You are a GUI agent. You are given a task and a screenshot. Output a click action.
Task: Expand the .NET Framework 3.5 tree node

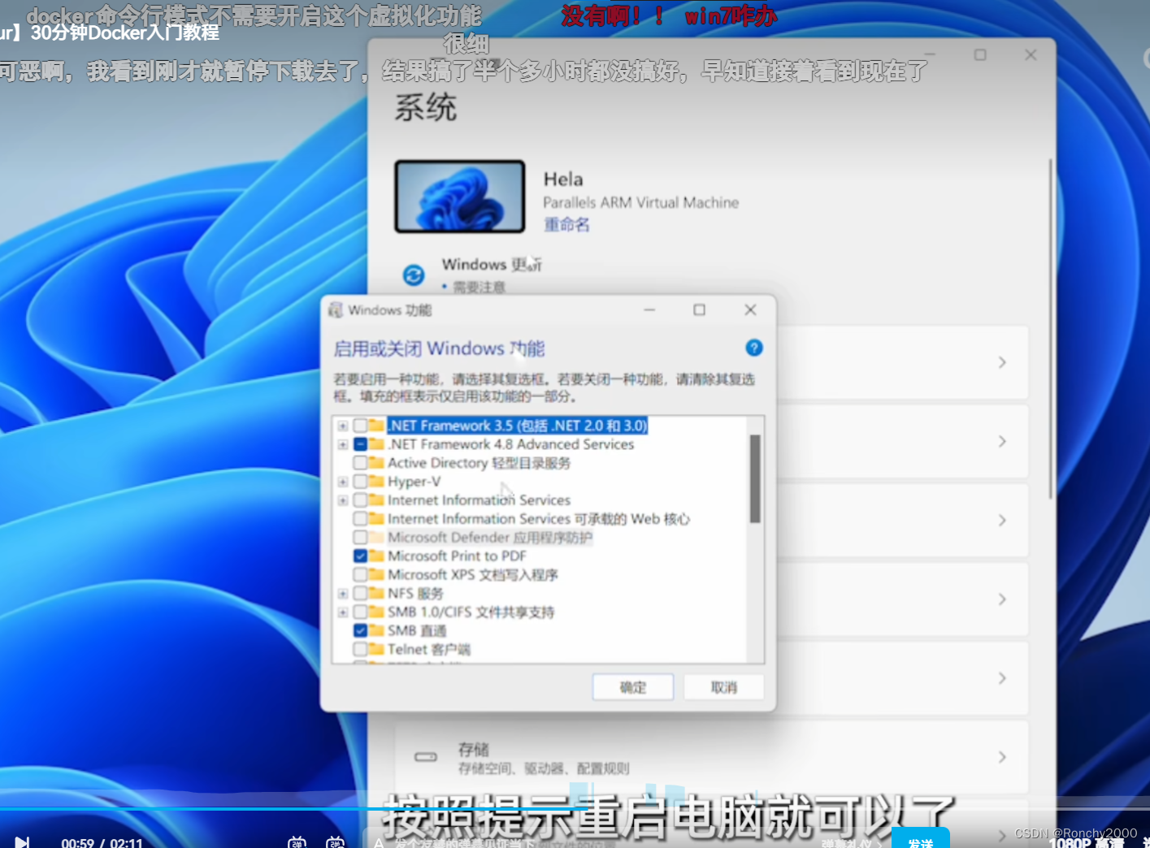(343, 426)
